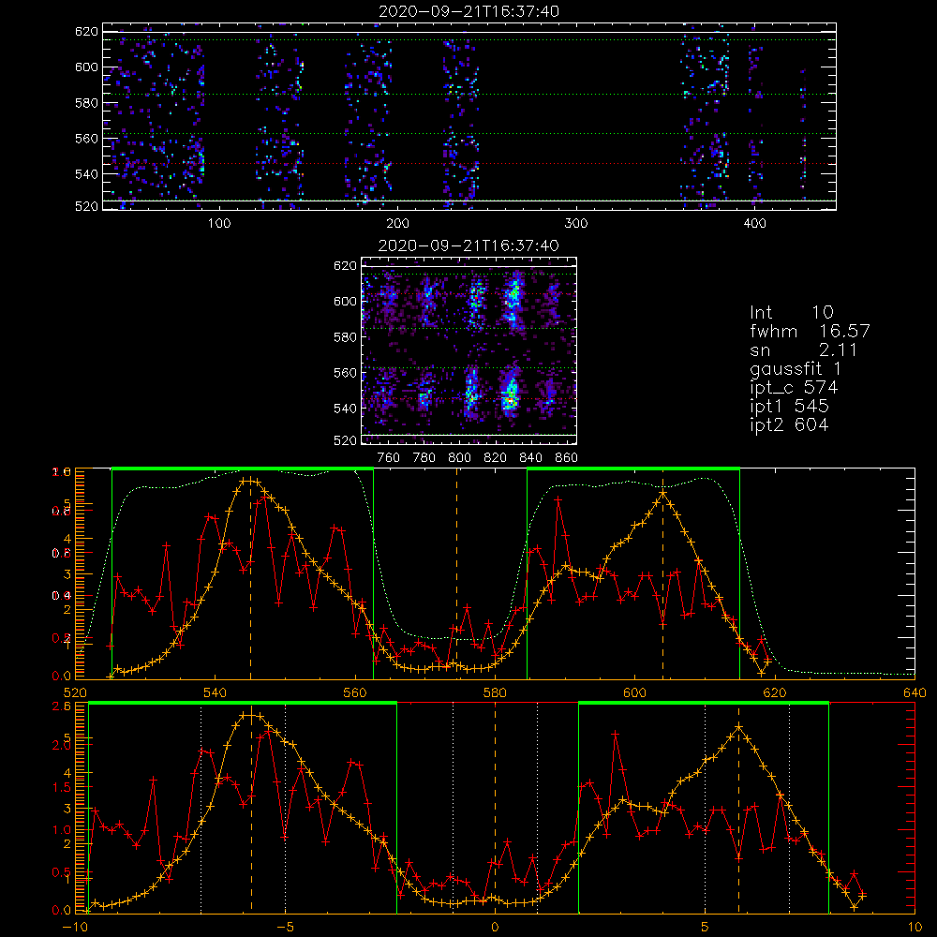Click x-axis label 760 on the middle image
This screenshot has width=937, height=937.
pos(389,458)
